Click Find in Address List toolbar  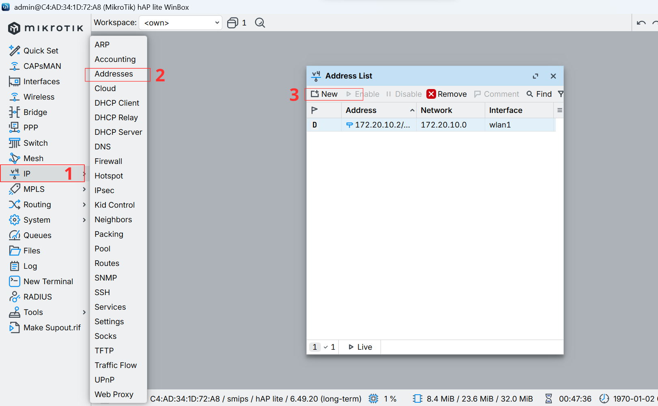click(539, 94)
